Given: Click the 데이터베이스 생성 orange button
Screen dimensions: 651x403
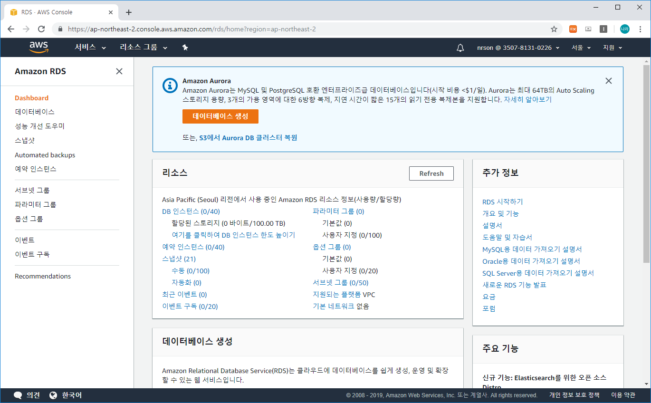Looking at the screenshot, I should 220,116.
